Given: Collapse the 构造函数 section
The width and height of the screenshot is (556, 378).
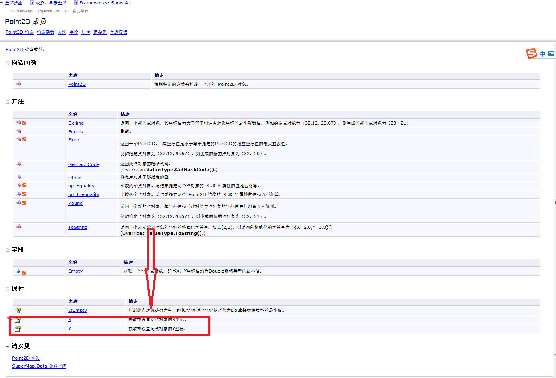Looking at the screenshot, I should pyautogui.click(x=7, y=63).
